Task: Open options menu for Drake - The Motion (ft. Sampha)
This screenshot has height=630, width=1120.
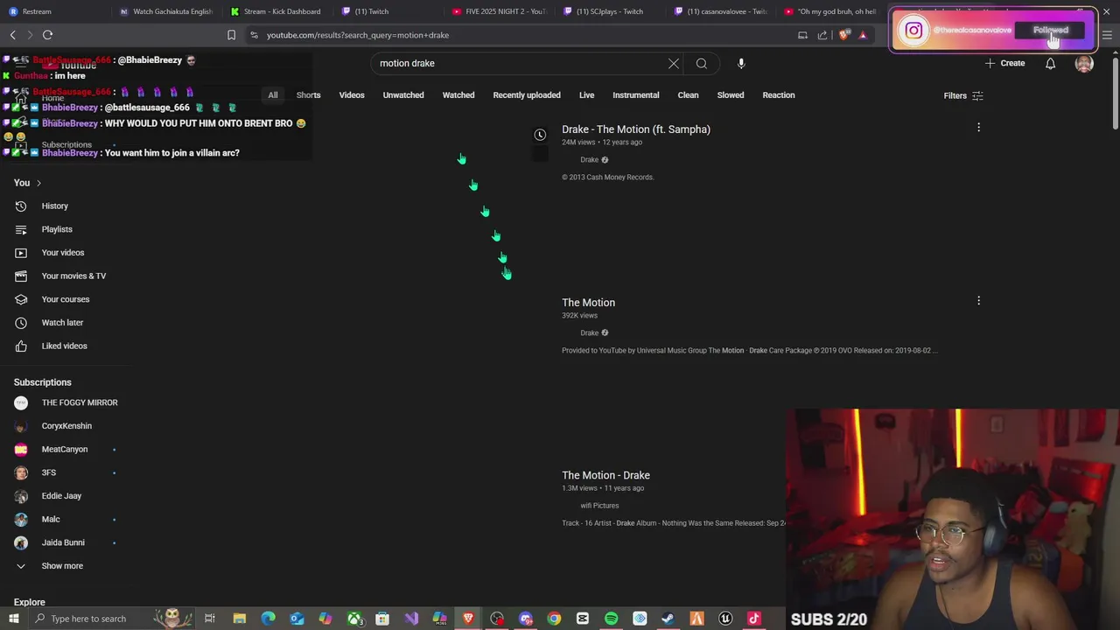Action: pyautogui.click(x=978, y=128)
